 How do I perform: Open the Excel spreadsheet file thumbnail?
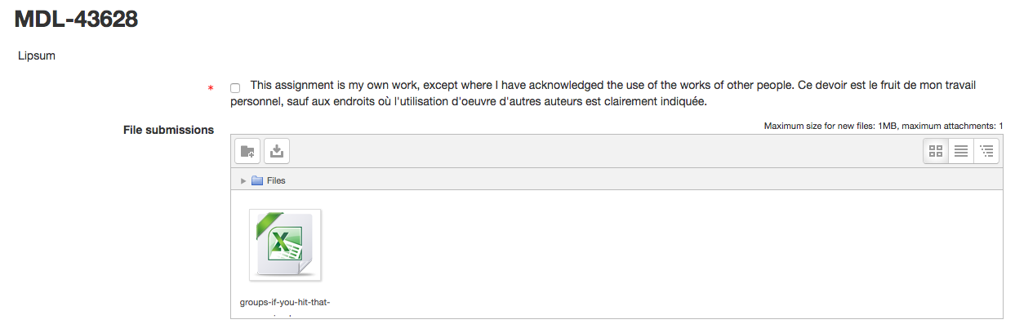pos(285,245)
